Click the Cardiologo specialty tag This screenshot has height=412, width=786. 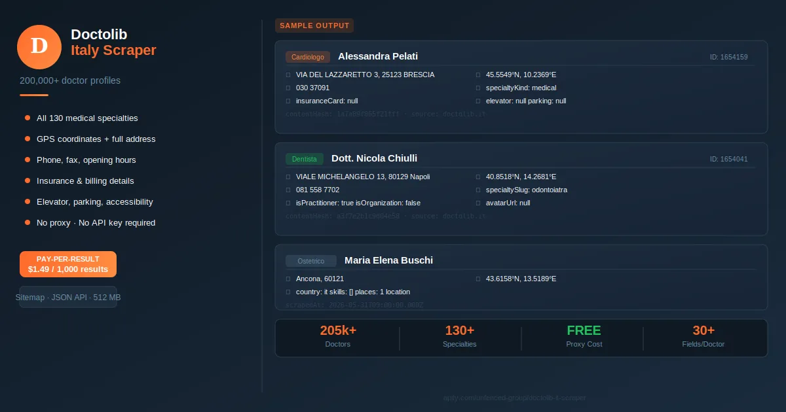click(308, 57)
